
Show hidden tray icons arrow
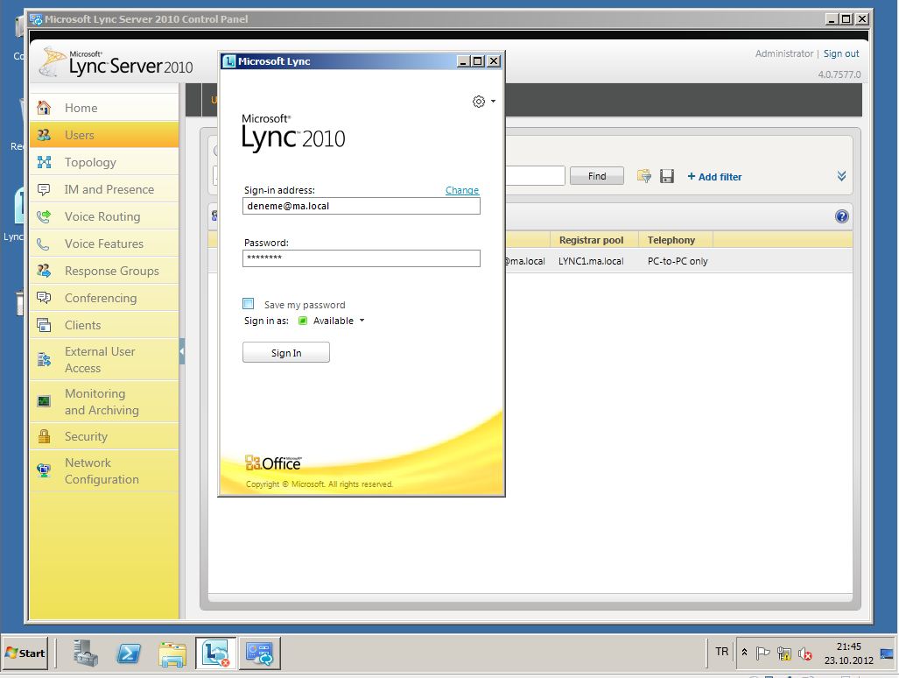coord(744,653)
